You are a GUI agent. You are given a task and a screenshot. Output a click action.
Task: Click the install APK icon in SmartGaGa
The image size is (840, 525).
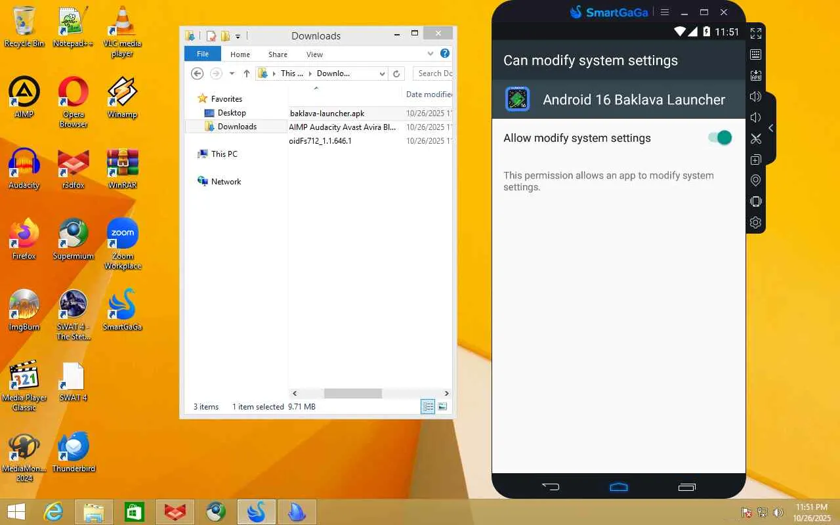755,75
